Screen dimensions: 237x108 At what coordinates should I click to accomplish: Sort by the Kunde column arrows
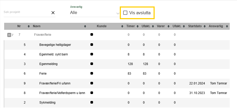122,26
